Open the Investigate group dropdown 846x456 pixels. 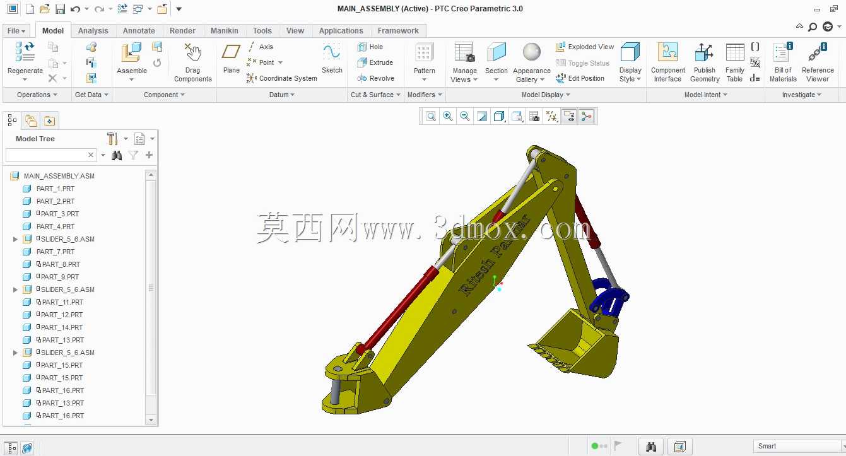(x=802, y=95)
